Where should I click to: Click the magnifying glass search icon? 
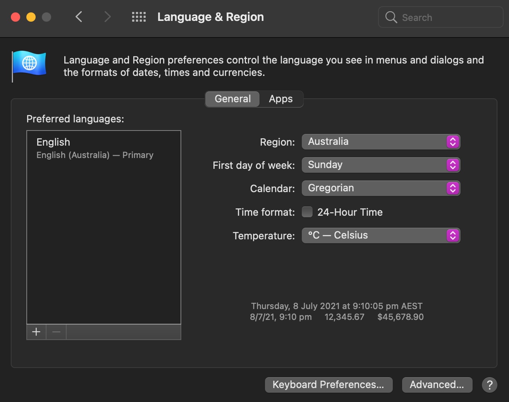click(x=391, y=17)
